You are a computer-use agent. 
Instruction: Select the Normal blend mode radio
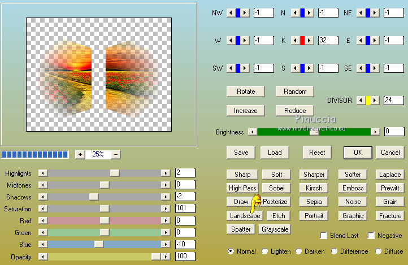[231, 251]
